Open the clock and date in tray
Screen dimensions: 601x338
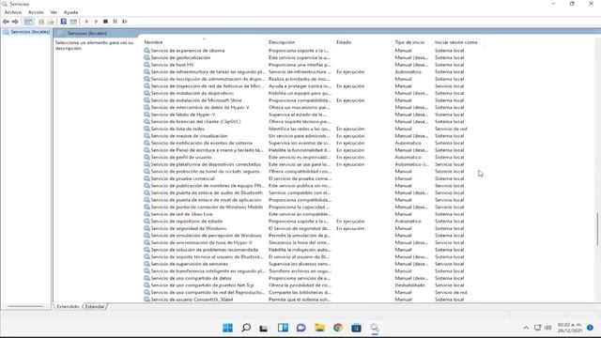pos(570,328)
